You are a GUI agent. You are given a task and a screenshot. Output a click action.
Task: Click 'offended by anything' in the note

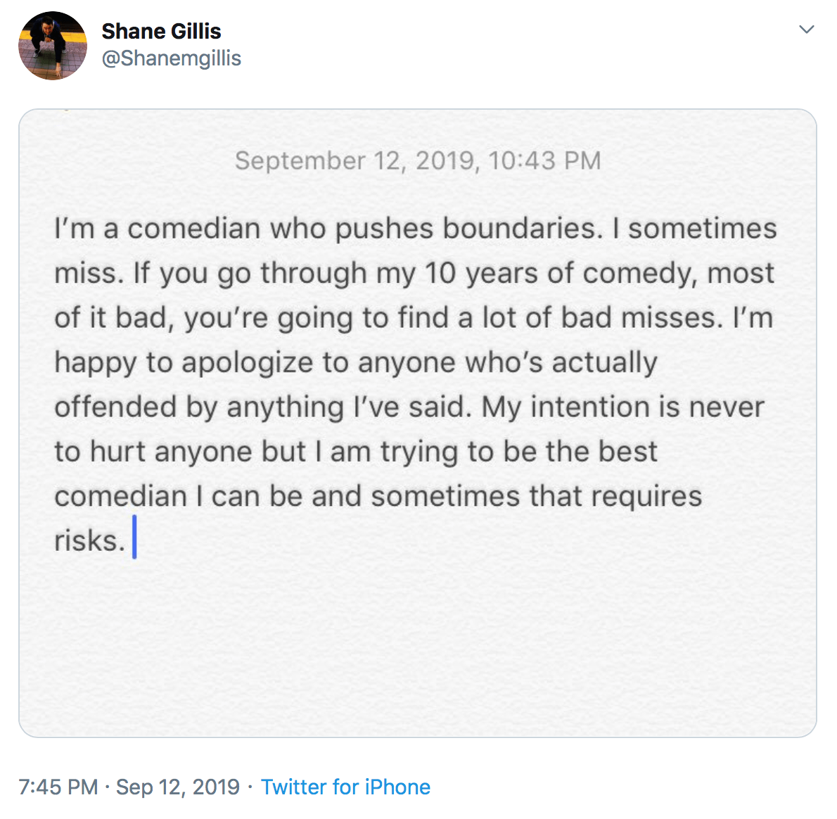(x=199, y=407)
